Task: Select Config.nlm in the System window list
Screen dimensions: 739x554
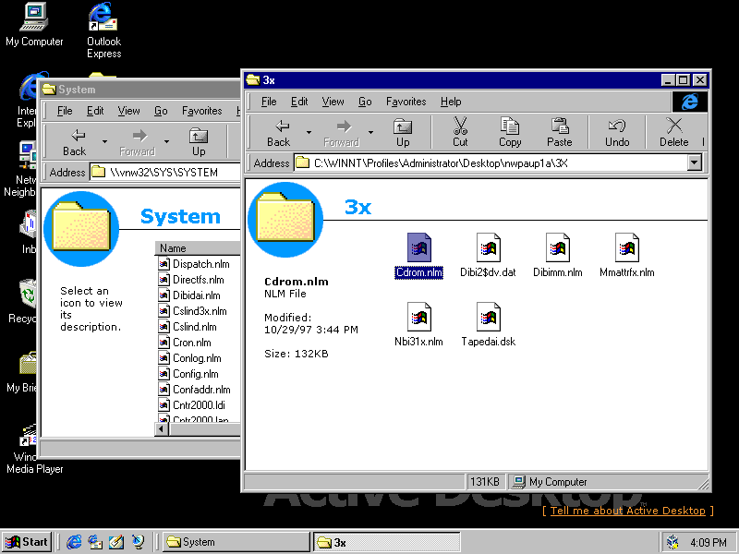Action: pyautogui.click(x=188, y=374)
